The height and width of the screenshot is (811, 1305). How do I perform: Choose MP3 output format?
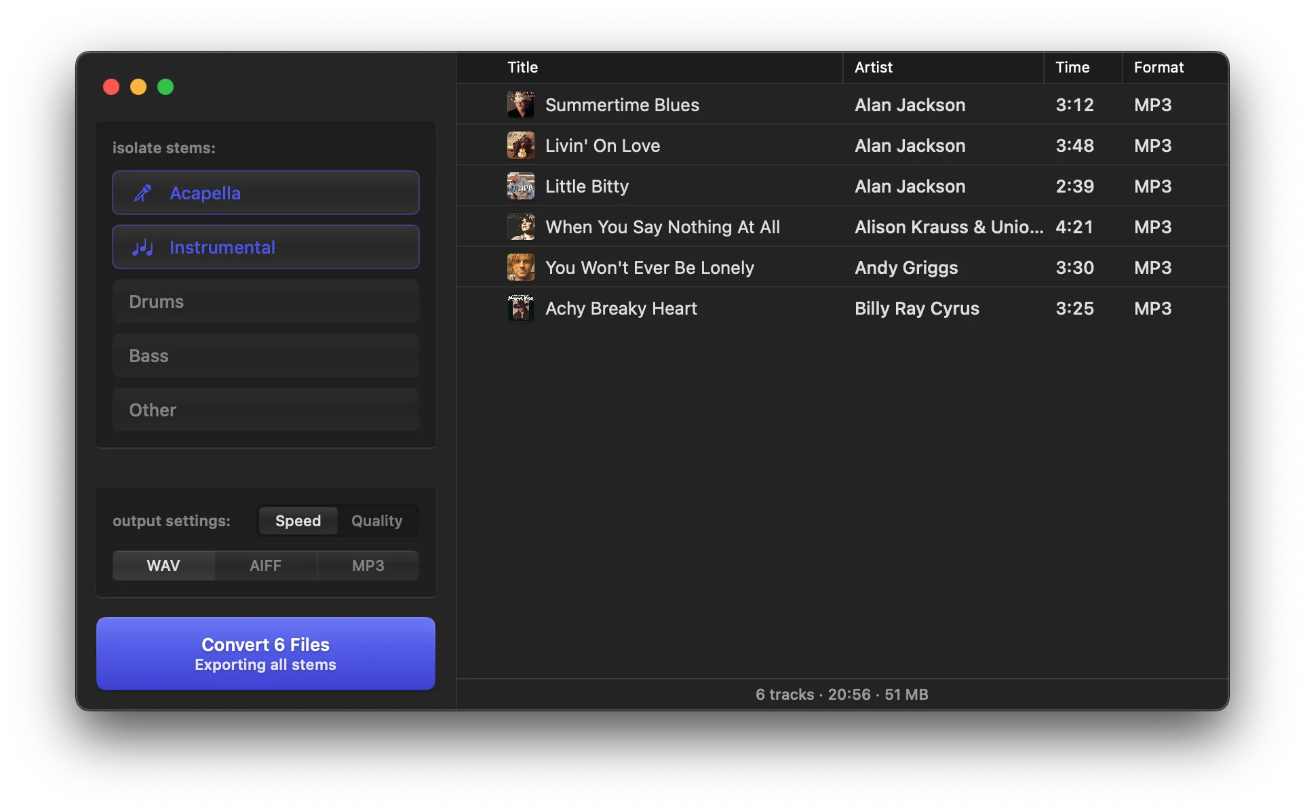pyautogui.click(x=368, y=566)
